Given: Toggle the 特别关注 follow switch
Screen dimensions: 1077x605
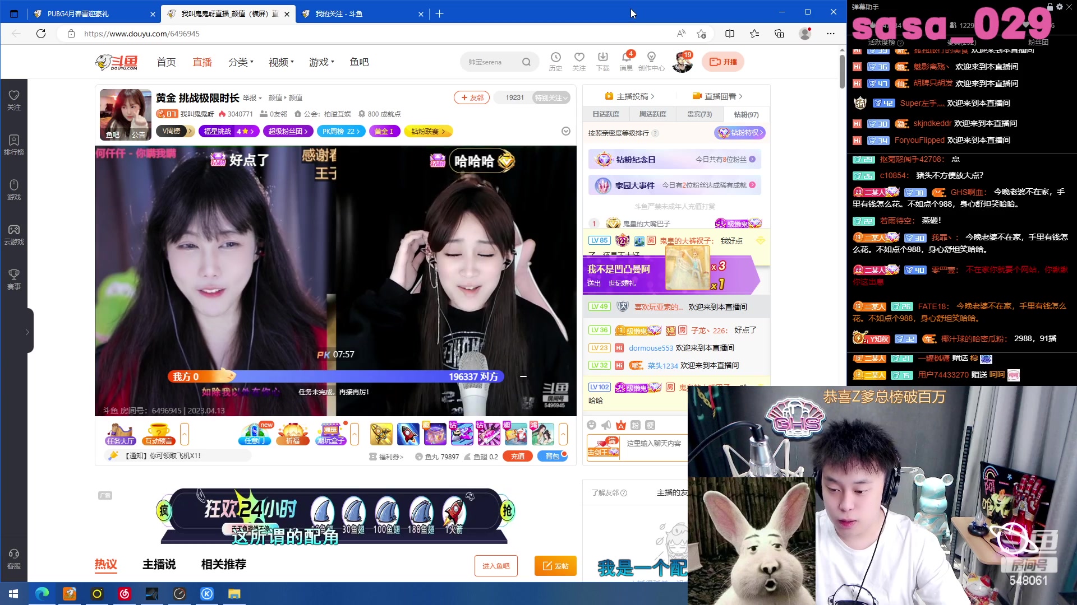Looking at the screenshot, I should [x=551, y=97].
